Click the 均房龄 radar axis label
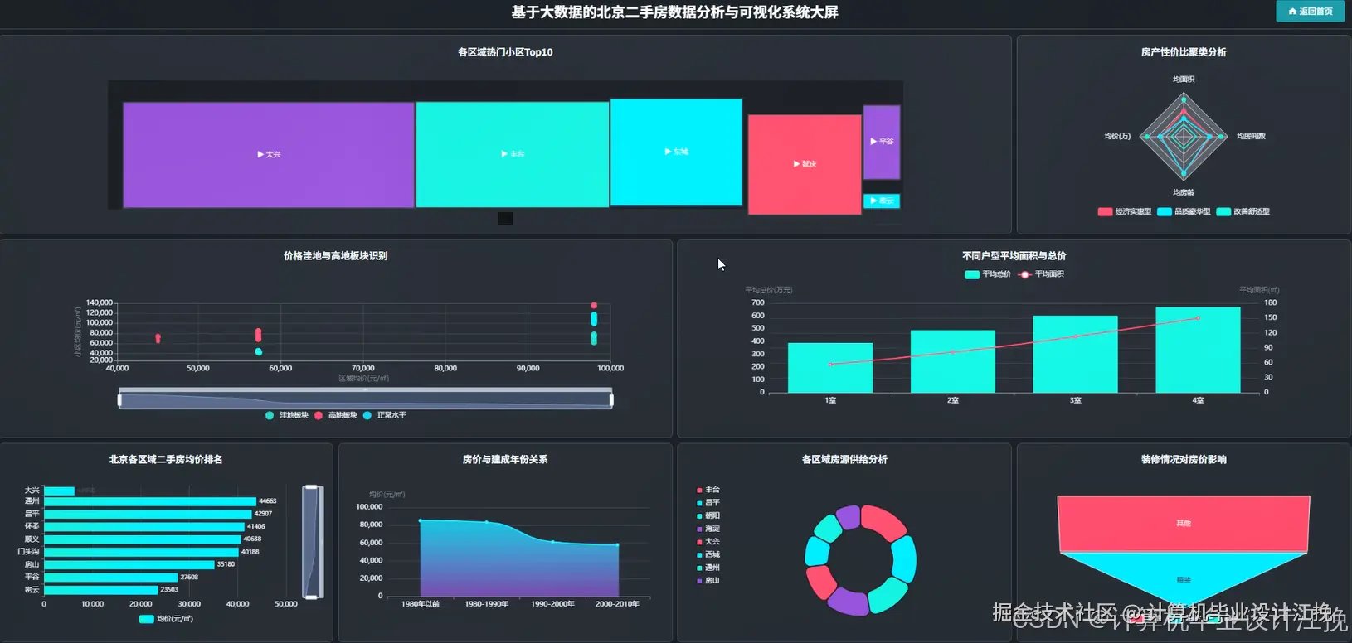Image resolution: width=1352 pixels, height=643 pixels. [x=1184, y=192]
